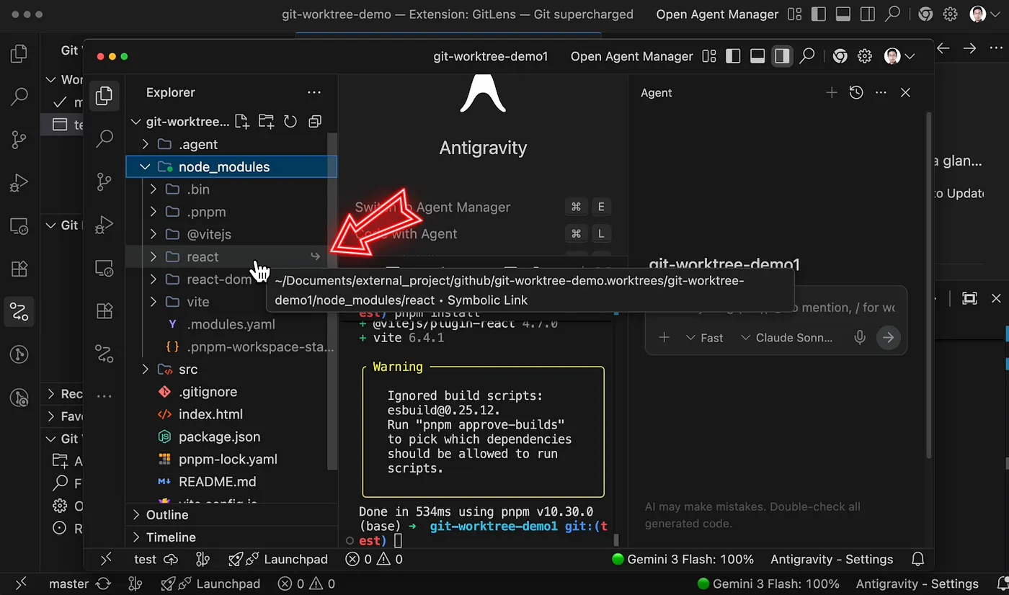
Task: Open Source Control in git-worktree-demo1 activity bar
Action: point(105,182)
